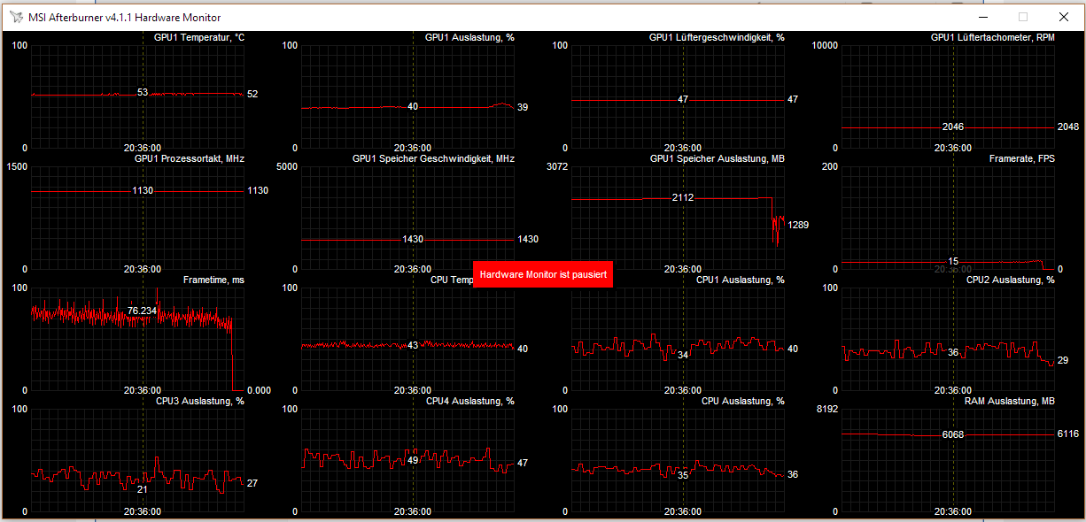The height and width of the screenshot is (522, 1086).
Task: Maximize the Hardware Monitor window
Action: [1023, 17]
